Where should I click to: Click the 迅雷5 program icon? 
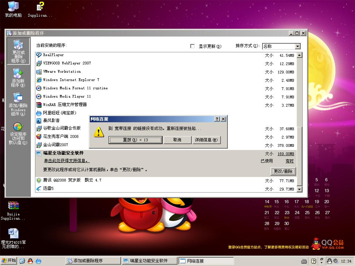pyautogui.click(x=39, y=188)
